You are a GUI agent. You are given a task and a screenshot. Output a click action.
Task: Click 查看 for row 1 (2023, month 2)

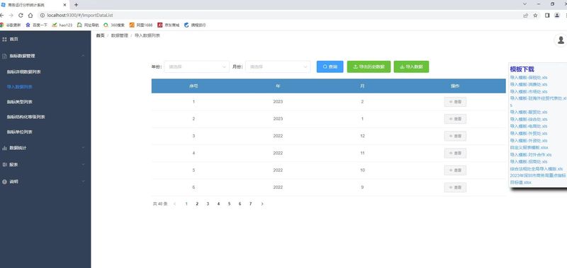tap(455, 102)
